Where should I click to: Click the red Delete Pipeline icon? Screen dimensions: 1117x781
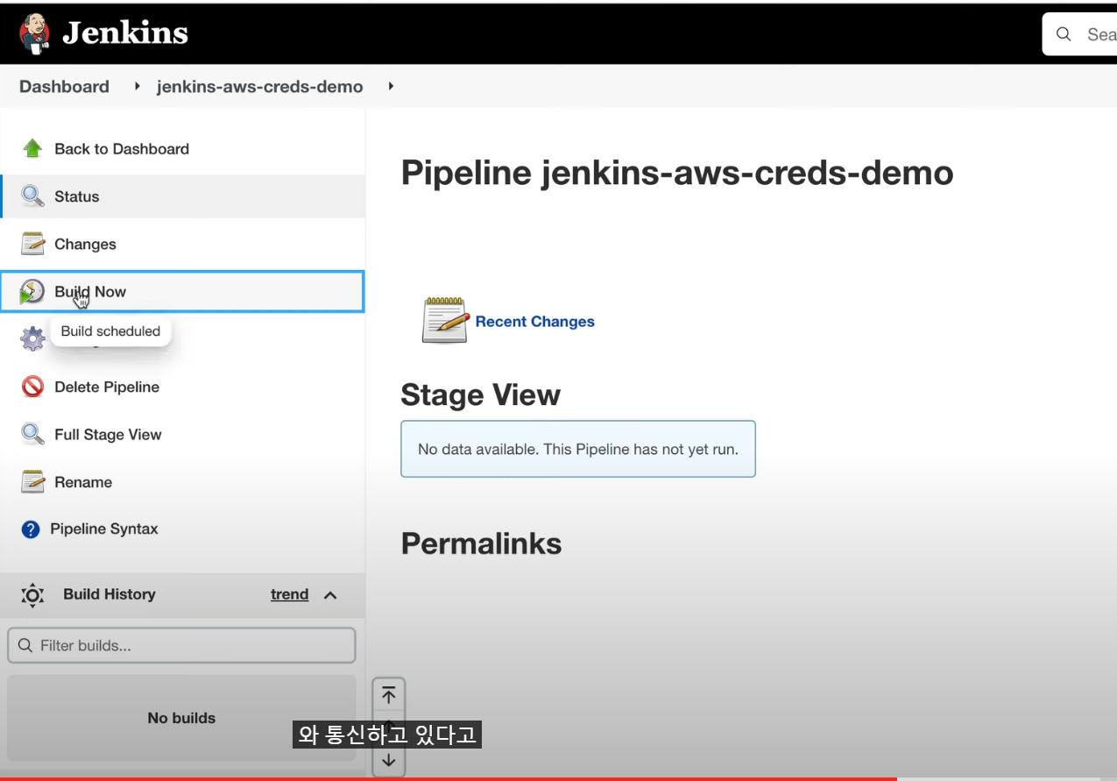tap(32, 387)
